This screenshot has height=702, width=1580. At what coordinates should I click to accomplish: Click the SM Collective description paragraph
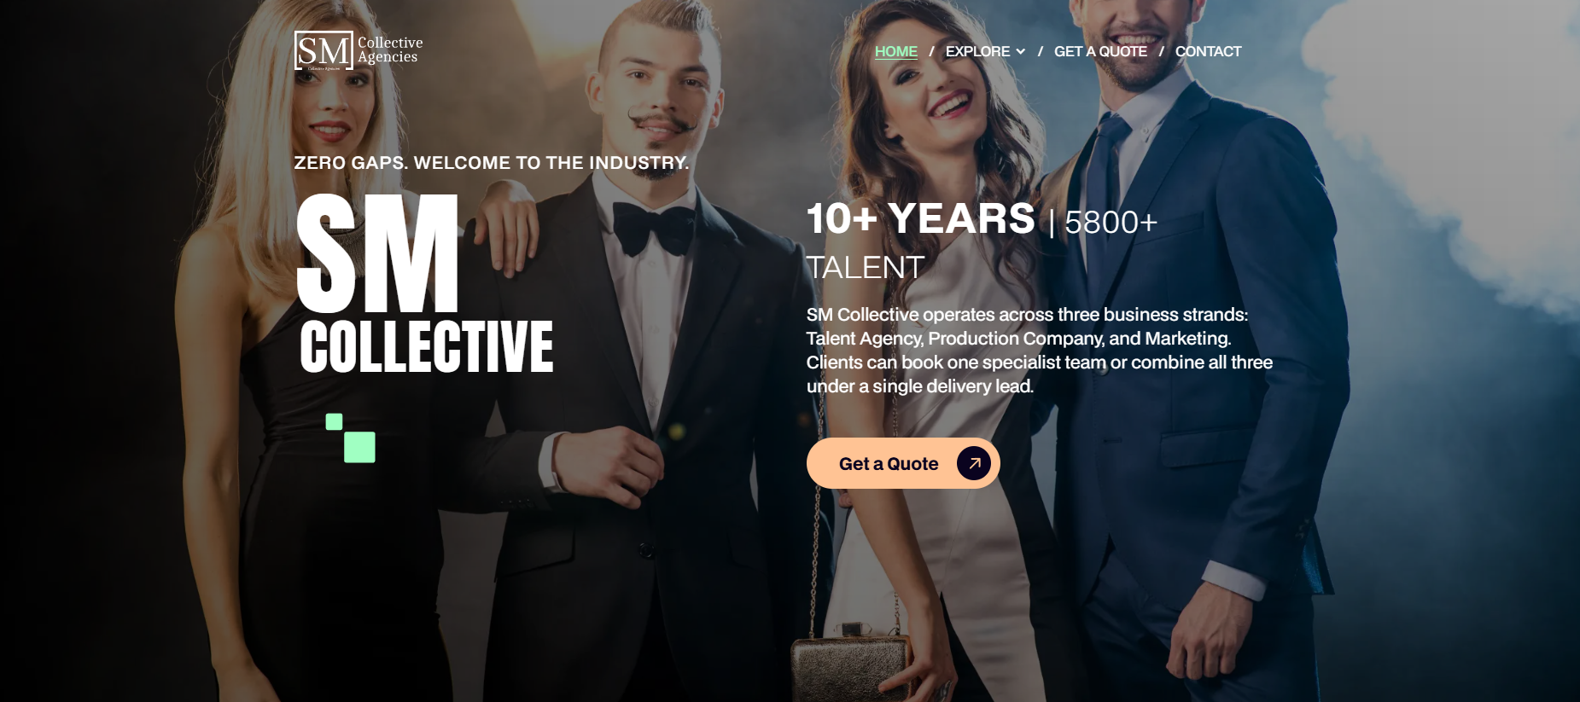click(x=1040, y=351)
